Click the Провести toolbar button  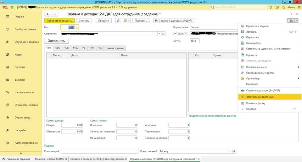point(103,20)
